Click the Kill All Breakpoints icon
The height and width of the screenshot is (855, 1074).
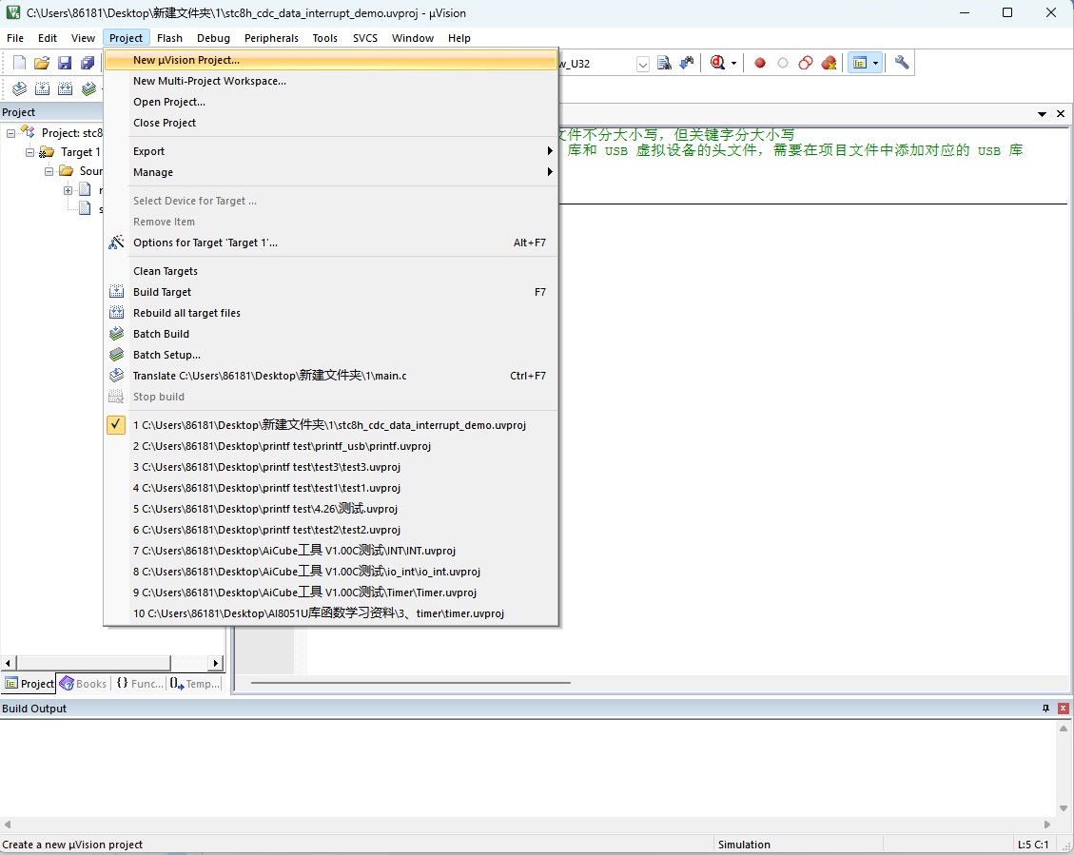[x=829, y=63]
